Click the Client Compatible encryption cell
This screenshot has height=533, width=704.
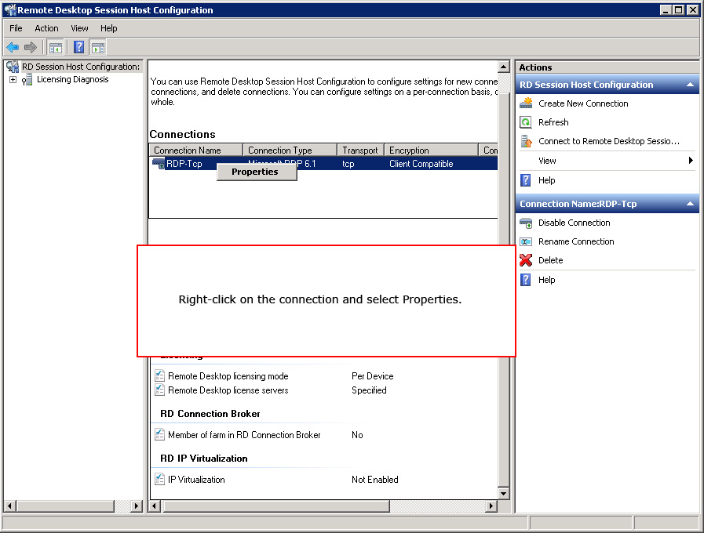tap(421, 164)
